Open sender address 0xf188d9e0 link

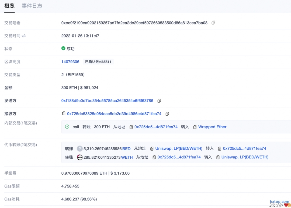[107, 101]
